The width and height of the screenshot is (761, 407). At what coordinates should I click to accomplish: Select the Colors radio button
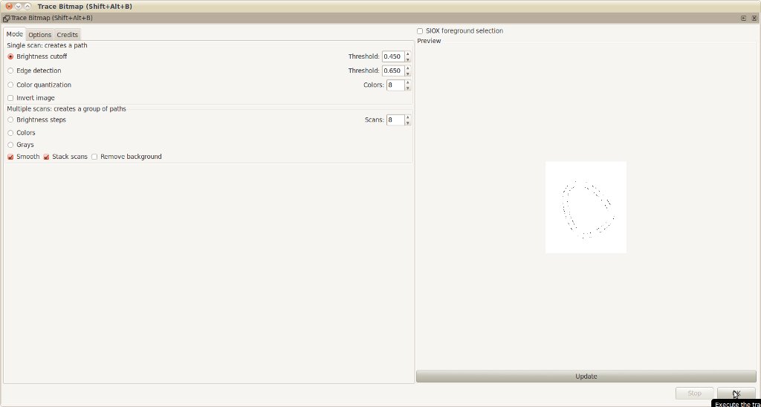(10, 132)
